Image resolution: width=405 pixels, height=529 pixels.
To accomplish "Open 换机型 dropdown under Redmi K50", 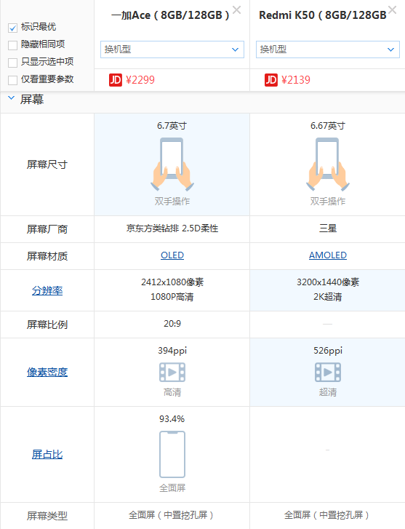I will point(327,49).
